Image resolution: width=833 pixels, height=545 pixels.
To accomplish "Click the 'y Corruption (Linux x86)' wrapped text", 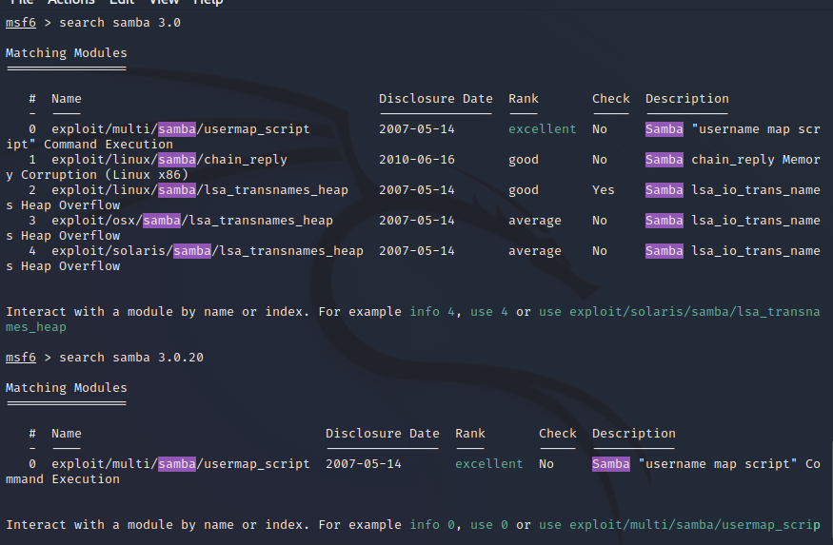I will (97, 175).
